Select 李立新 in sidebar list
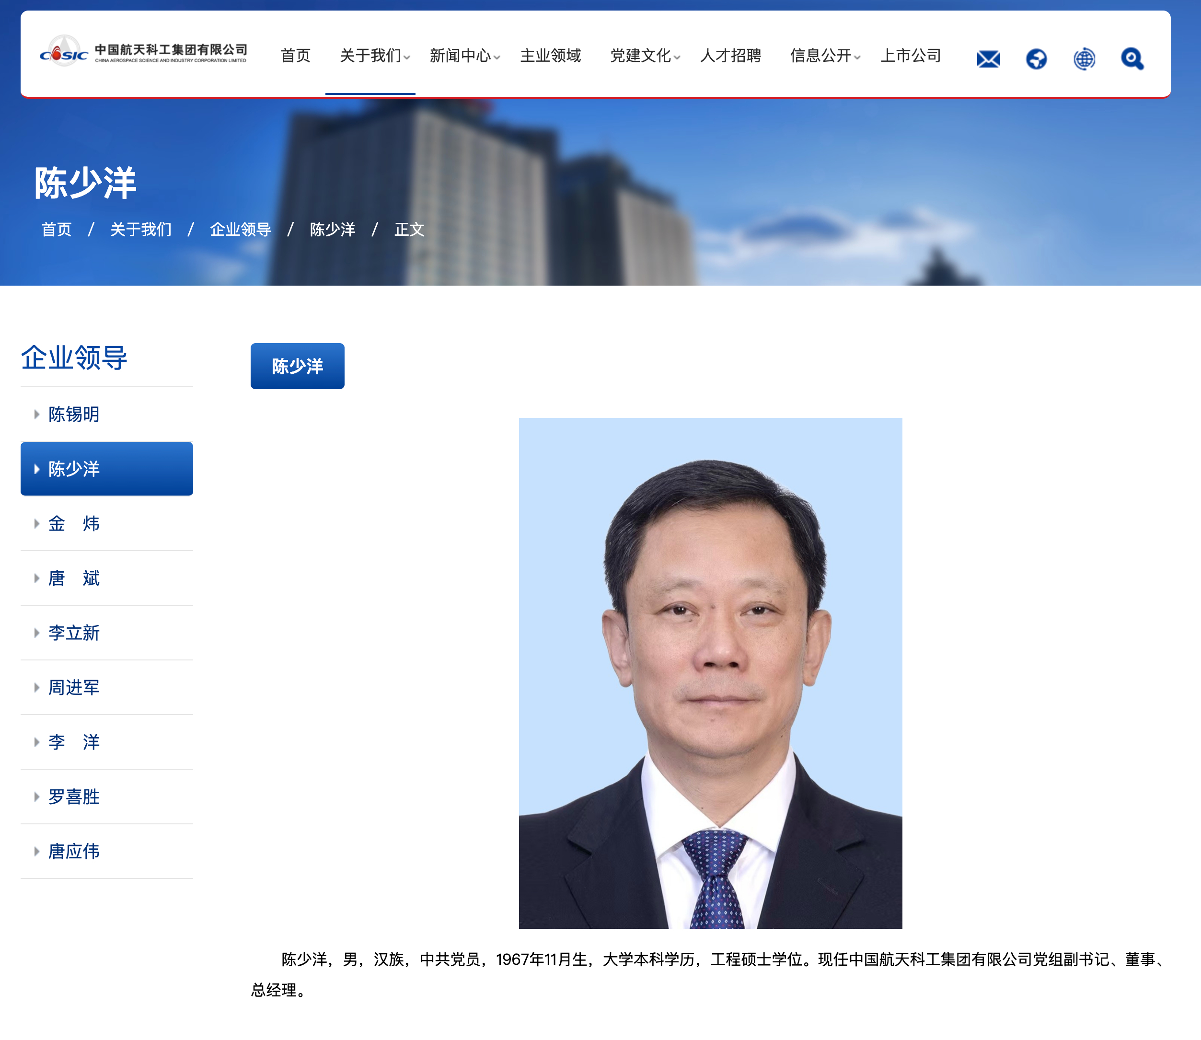Image resolution: width=1201 pixels, height=1040 pixels. pos(74,633)
